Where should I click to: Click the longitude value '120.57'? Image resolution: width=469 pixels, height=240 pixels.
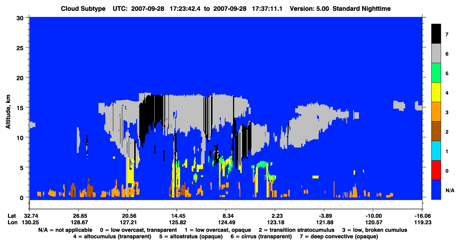pyautogui.click(x=373, y=222)
